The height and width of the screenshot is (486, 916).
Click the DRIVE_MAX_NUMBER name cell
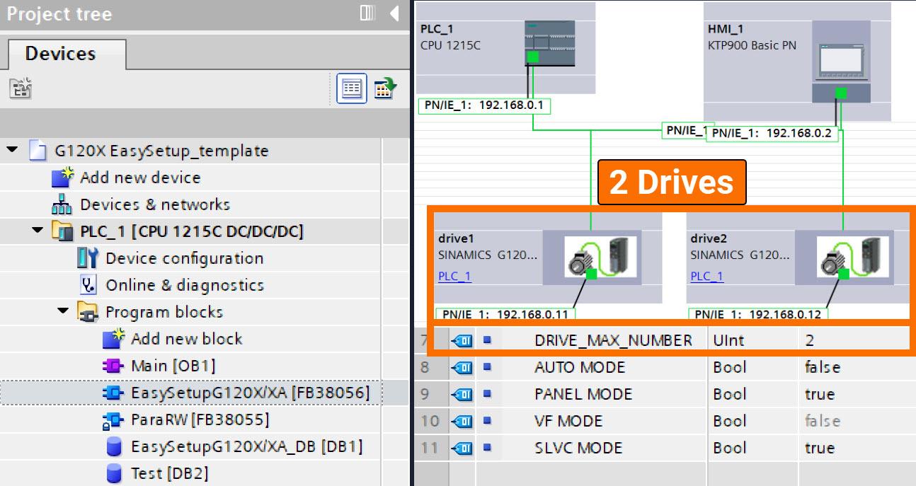coord(613,340)
